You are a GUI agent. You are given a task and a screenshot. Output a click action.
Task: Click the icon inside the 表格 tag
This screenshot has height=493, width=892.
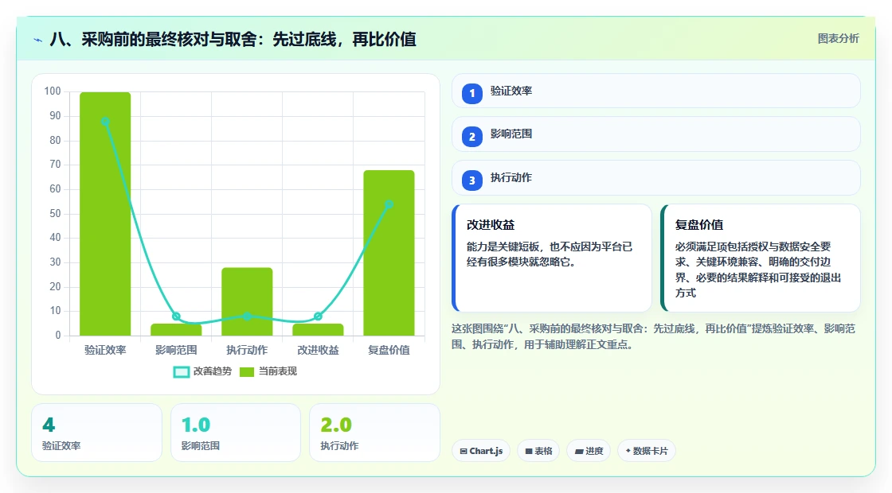[529, 451]
